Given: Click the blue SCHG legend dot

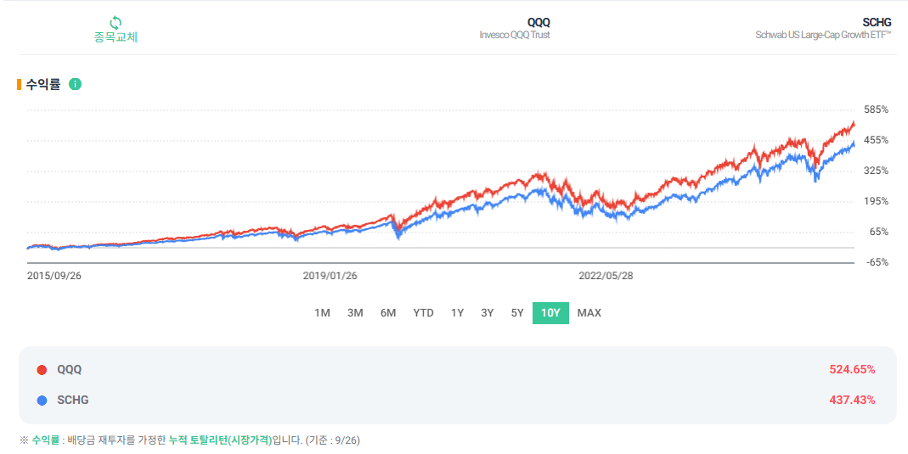Looking at the screenshot, I should coord(42,401).
